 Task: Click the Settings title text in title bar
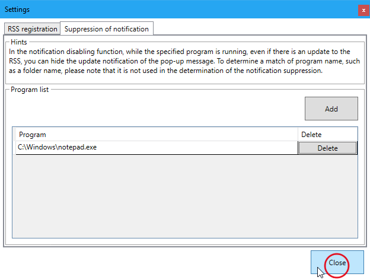[17, 10]
